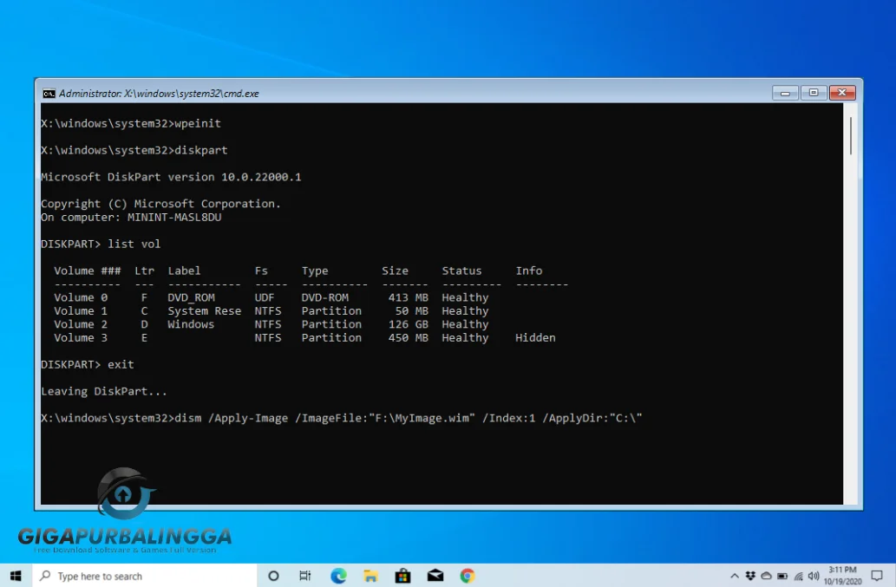Click inside the command prompt window
This screenshot has height=587, width=896.
pos(434,303)
